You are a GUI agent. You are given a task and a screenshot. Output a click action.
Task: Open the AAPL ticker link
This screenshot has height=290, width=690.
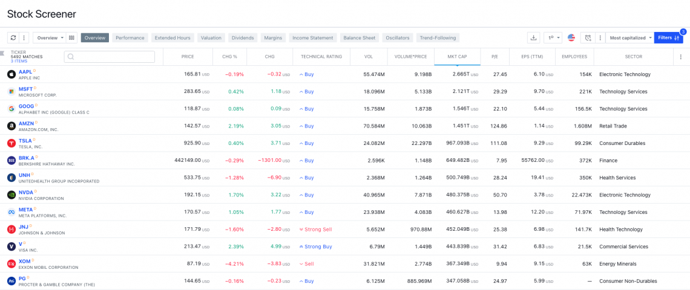(x=25, y=72)
